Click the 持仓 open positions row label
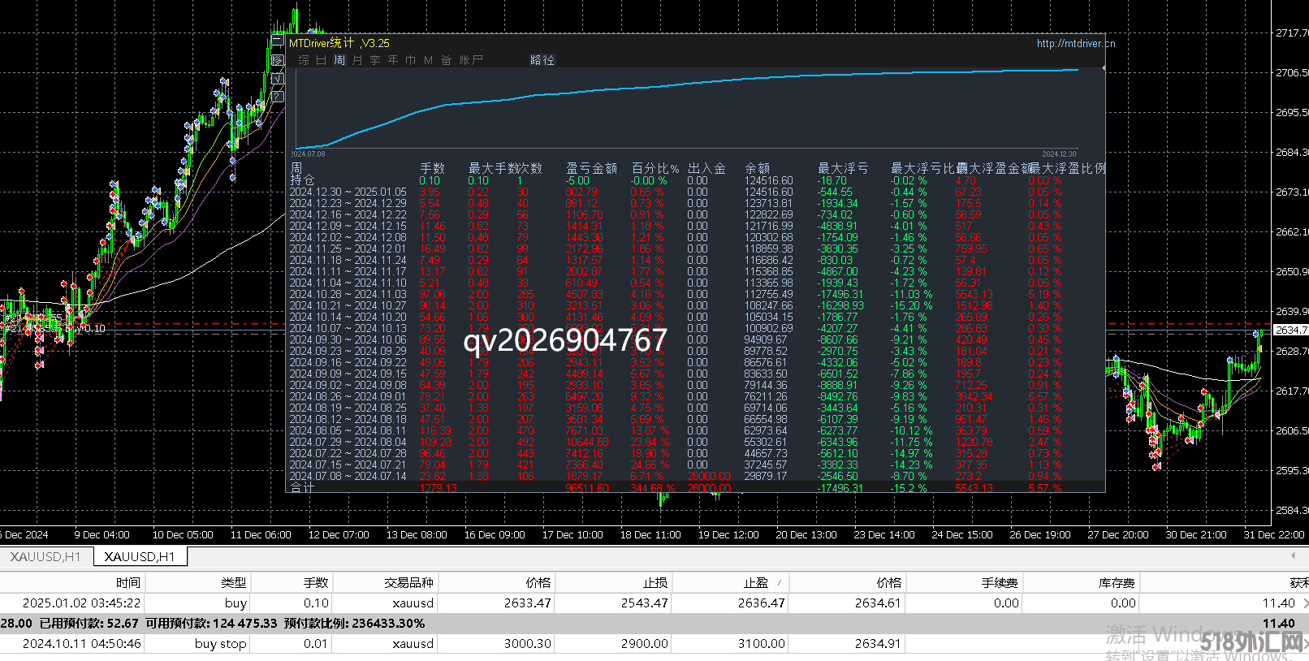 tap(302, 180)
